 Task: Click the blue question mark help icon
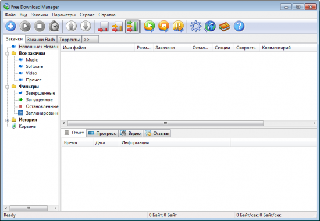(239, 26)
